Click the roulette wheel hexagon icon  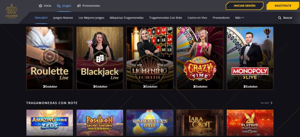[50, 56]
